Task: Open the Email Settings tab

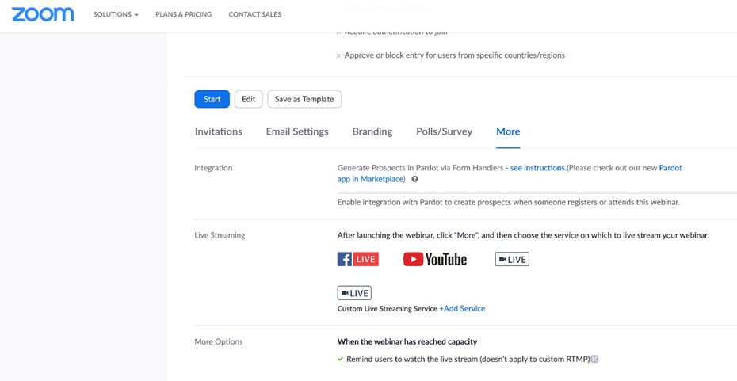Action: (x=297, y=131)
